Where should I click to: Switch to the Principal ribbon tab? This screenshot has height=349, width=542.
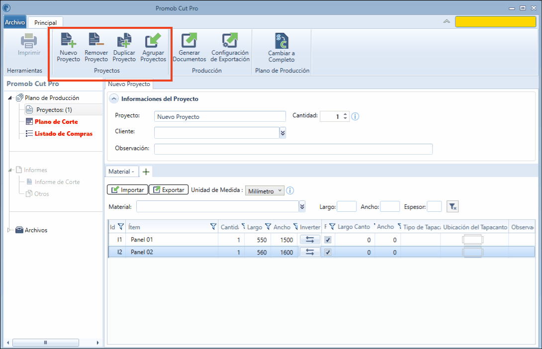(x=45, y=22)
